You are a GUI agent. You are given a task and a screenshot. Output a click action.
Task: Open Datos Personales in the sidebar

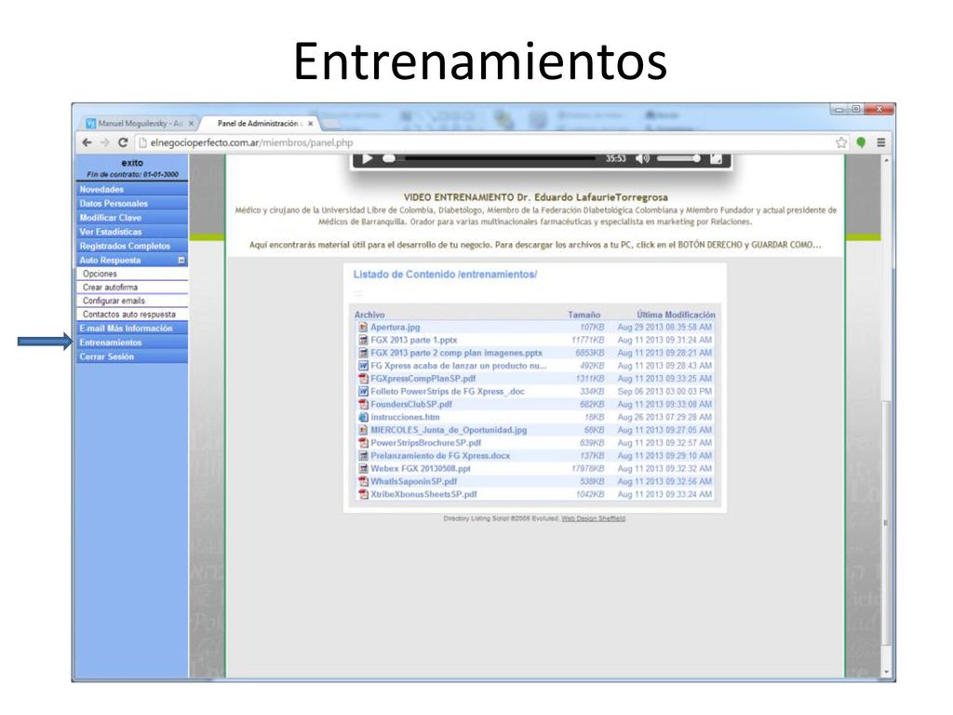[131, 203]
